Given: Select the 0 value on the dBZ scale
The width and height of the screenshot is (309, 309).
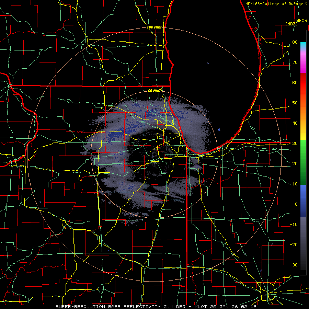Looking at the screenshot, I should pos(296,204).
